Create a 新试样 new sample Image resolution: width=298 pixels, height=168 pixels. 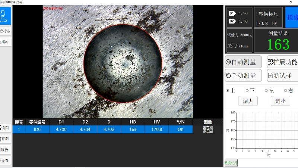(283, 75)
